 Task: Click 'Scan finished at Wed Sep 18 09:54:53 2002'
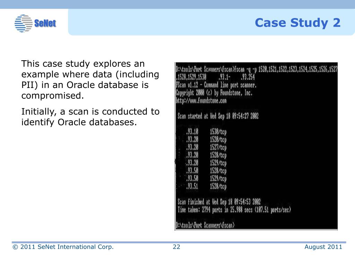[x=219, y=202]
